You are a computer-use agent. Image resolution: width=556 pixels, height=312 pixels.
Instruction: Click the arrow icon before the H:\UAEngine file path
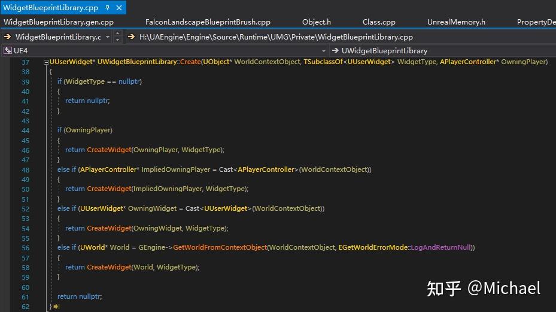[131, 37]
